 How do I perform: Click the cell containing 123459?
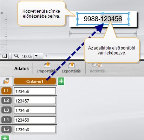(x=35, y=120)
